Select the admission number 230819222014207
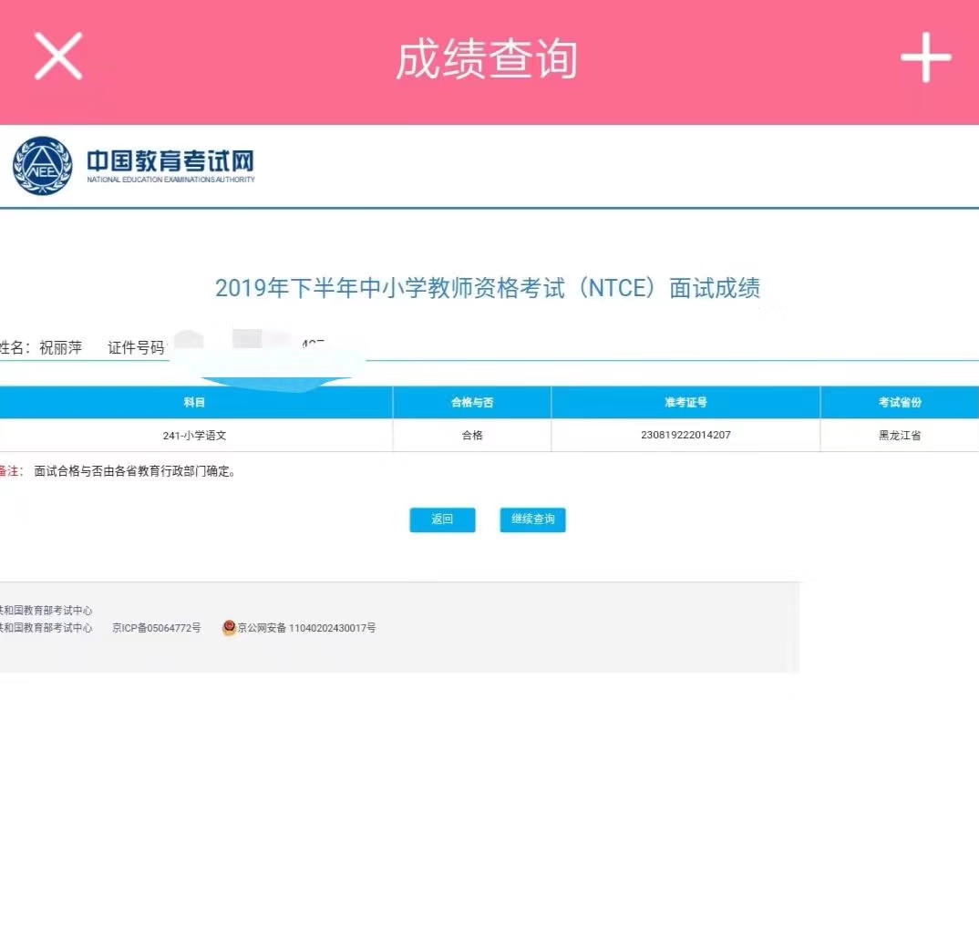 [x=685, y=436]
